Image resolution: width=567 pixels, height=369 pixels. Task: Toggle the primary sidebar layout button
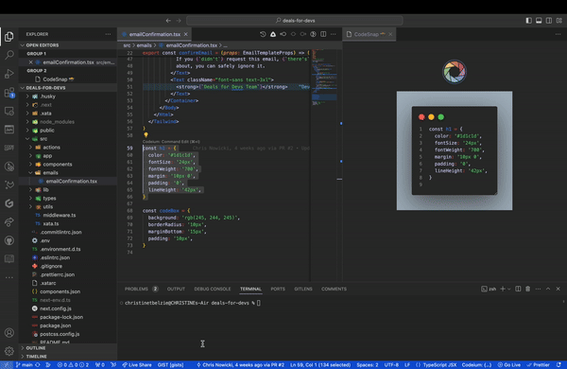pyautogui.click(x=528, y=21)
